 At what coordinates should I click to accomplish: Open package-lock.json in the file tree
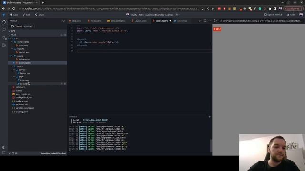click(24, 98)
